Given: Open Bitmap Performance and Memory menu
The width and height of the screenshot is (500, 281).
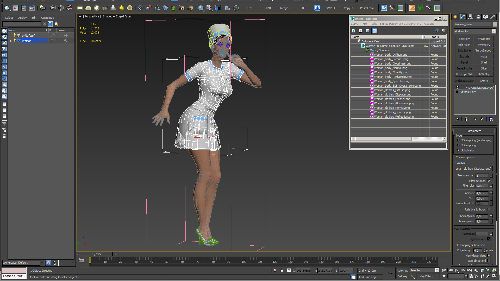Looking at the screenshot, I should point(400,24).
